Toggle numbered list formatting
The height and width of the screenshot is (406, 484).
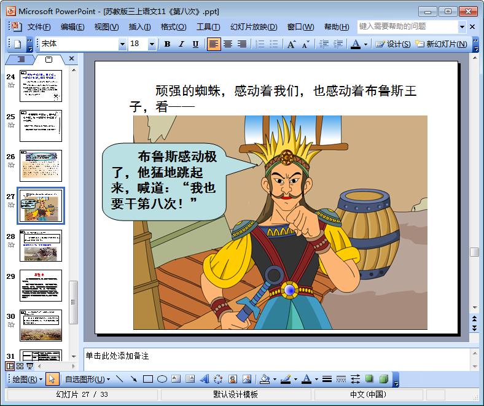point(260,44)
